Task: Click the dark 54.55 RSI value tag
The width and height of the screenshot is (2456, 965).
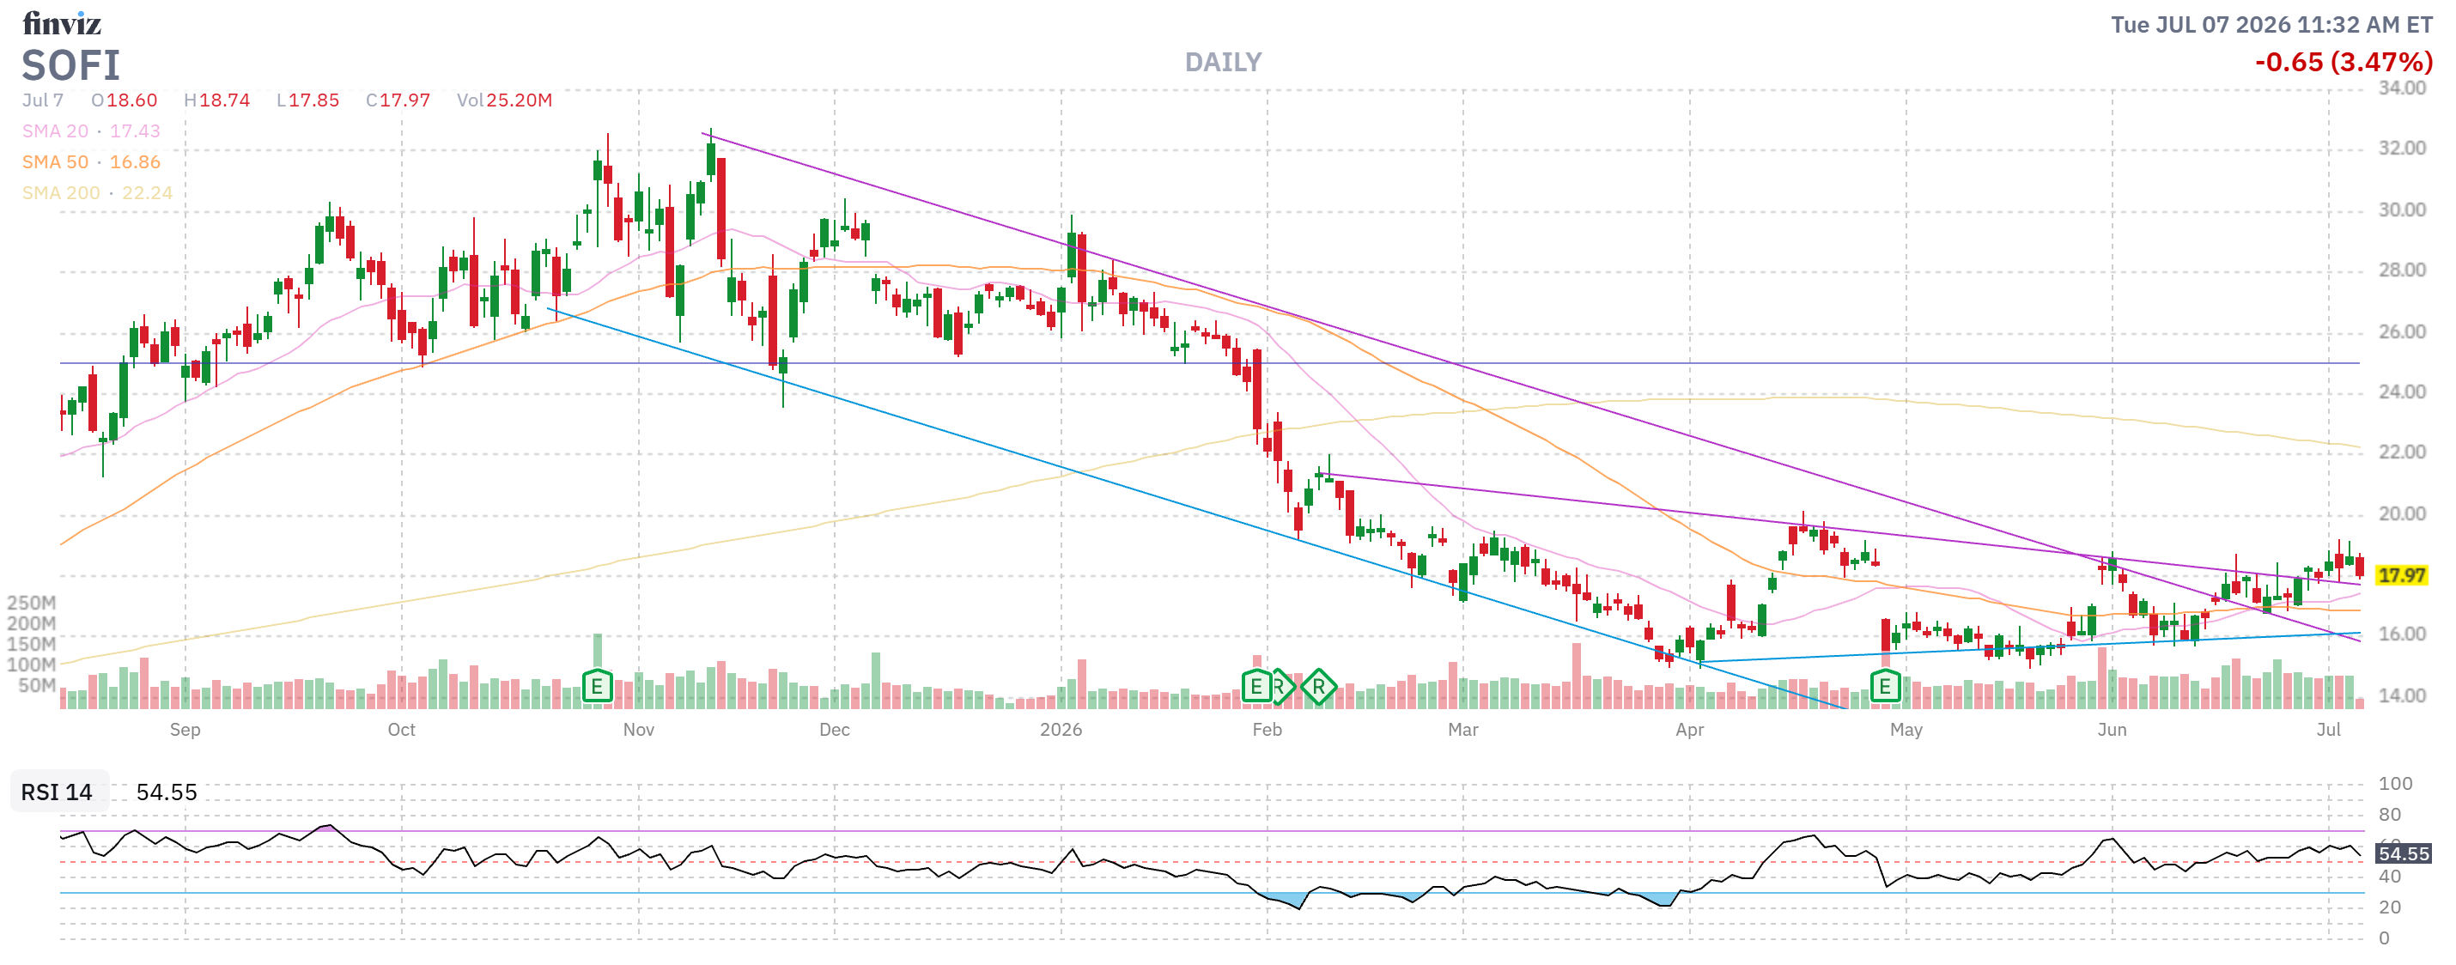Action: 2403,853
